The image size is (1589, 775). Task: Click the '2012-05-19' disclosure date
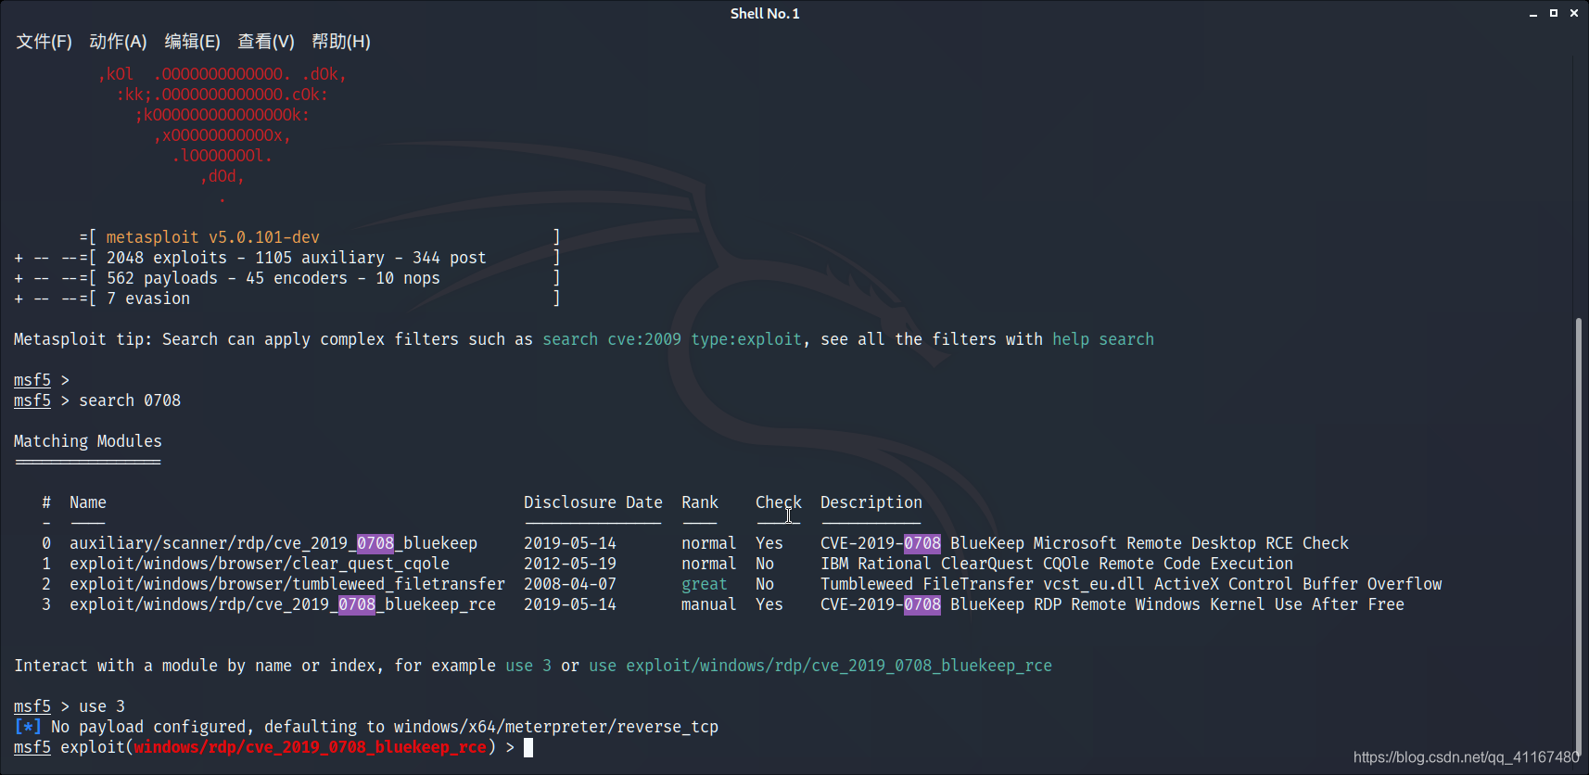click(x=570, y=564)
